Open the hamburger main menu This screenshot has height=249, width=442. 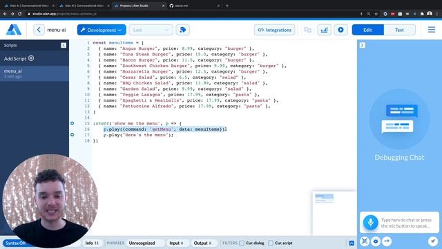pyautogui.click(x=432, y=30)
